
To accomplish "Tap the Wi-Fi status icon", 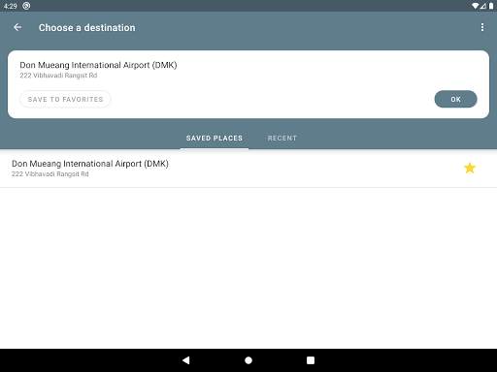I will pos(475,6).
